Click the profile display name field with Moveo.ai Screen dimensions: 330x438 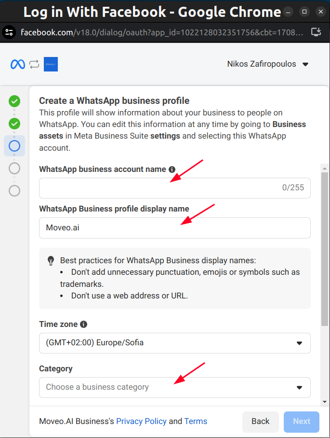point(174,227)
